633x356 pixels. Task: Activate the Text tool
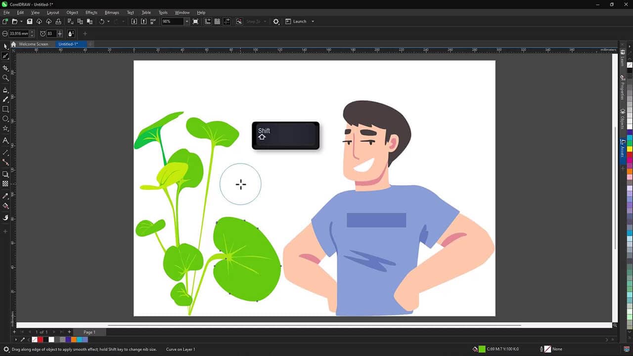pyautogui.click(x=5, y=140)
